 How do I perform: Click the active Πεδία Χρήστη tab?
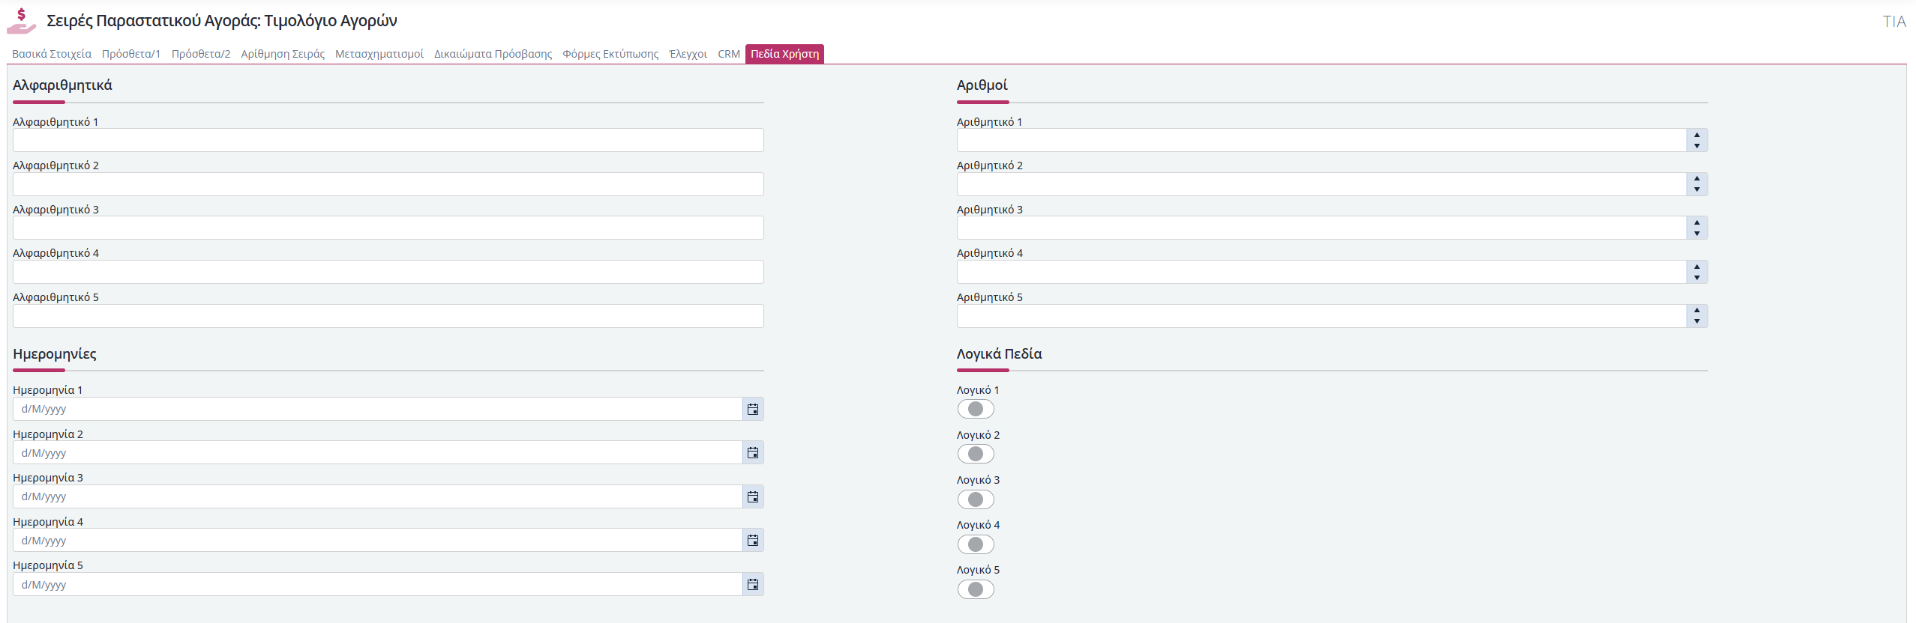tap(784, 54)
